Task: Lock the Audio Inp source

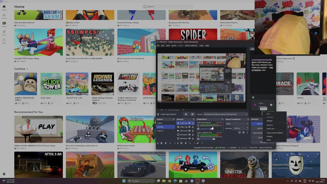Action: pyautogui.click(x=193, y=123)
